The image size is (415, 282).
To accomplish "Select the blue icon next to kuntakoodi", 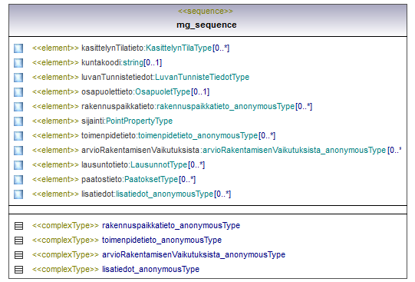I will [x=18, y=63].
